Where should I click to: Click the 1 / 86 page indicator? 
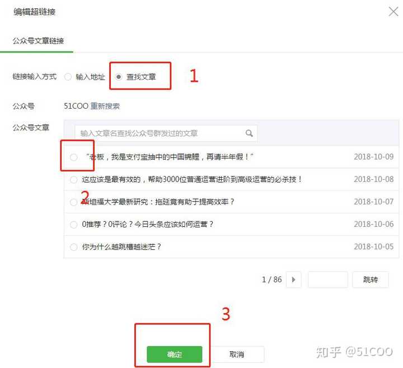coord(271,280)
